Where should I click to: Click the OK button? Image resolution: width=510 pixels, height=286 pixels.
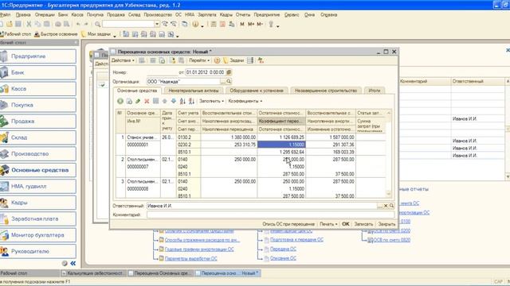(x=345, y=224)
